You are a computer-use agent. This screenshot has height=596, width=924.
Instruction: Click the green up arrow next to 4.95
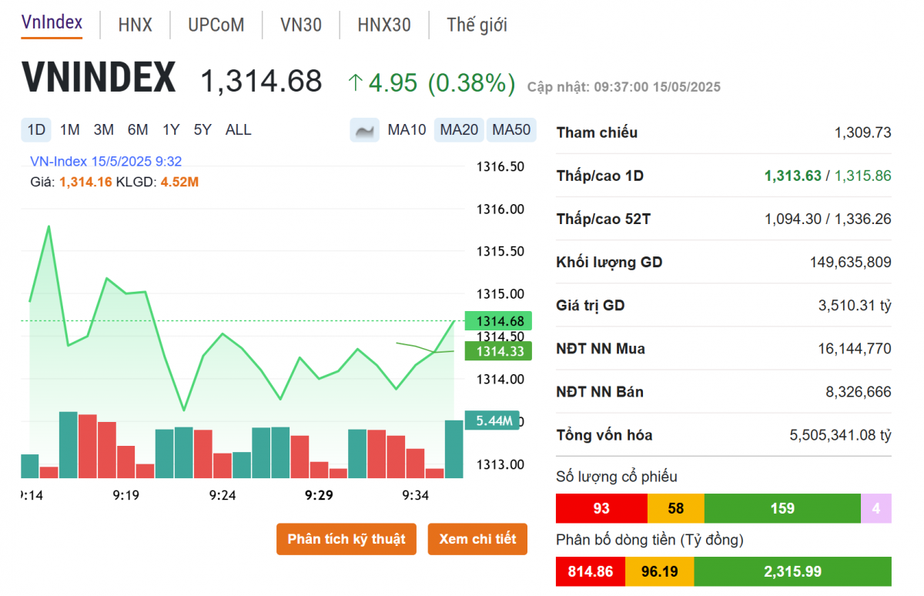pyautogui.click(x=355, y=82)
